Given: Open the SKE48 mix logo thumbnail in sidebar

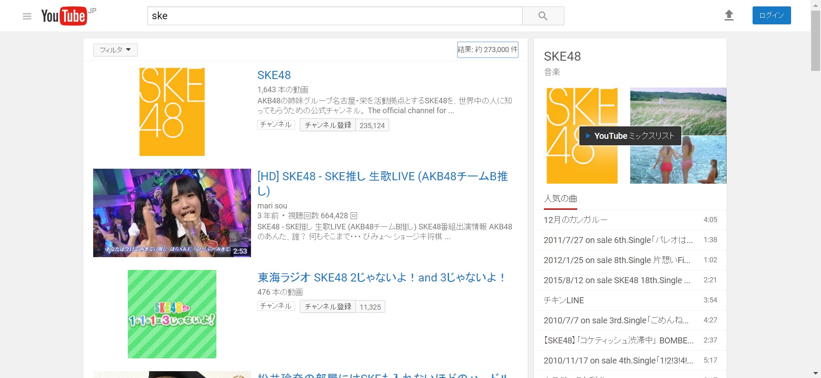Looking at the screenshot, I should [582, 136].
